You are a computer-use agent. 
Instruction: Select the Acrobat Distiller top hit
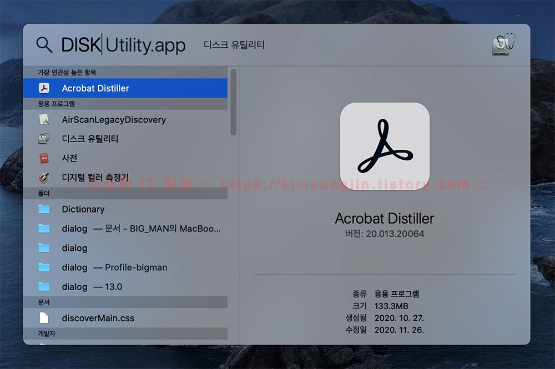125,88
